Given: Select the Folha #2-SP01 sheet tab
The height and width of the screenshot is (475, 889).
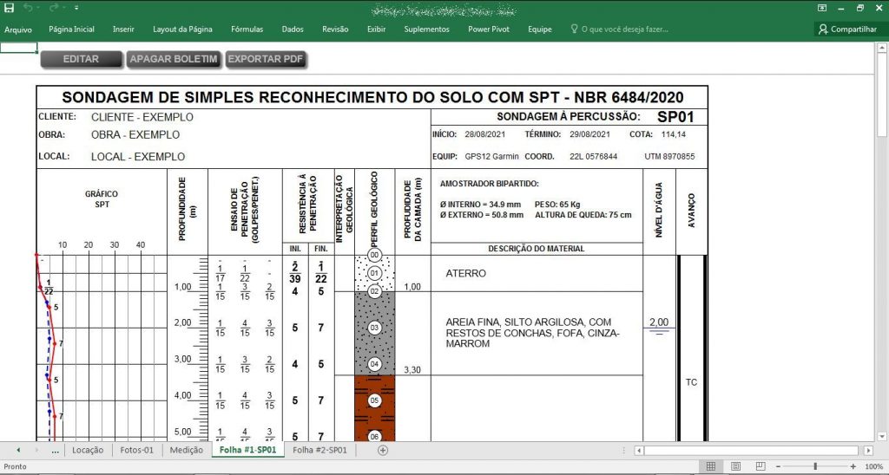Looking at the screenshot, I should [x=319, y=450].
